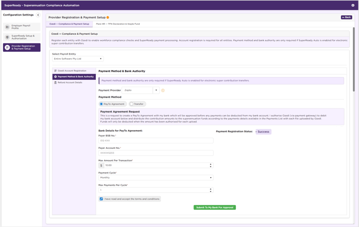Image resolution: width=359 pixels, height=227 pixels.
Task: Click Submit To My Bank For Approval
Action: tap(214, 207)
